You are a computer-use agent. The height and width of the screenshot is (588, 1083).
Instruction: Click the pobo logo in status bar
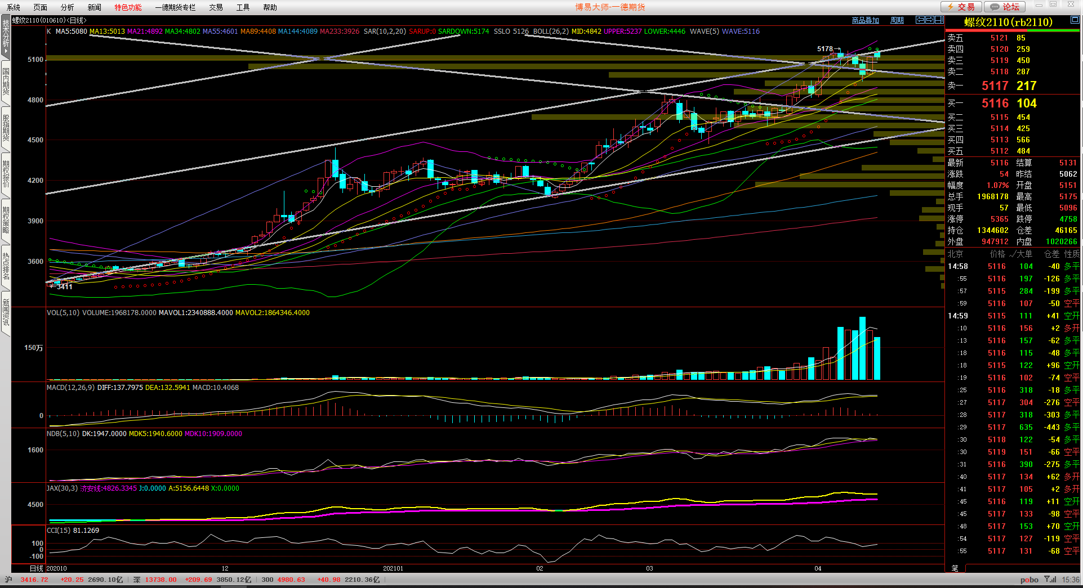(1029, 580)
